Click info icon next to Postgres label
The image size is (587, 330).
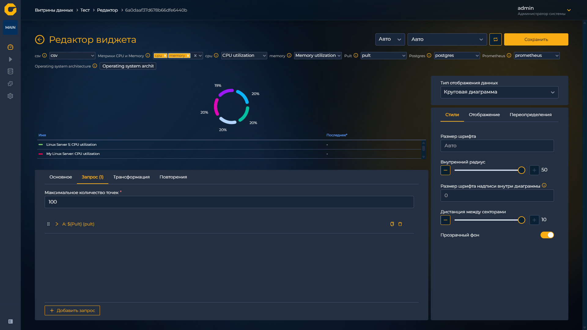point(429,55)
